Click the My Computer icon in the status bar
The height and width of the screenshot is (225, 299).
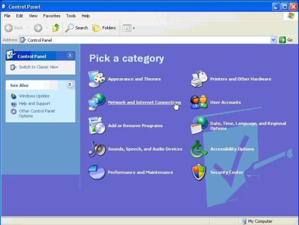(x=244, y=221)
